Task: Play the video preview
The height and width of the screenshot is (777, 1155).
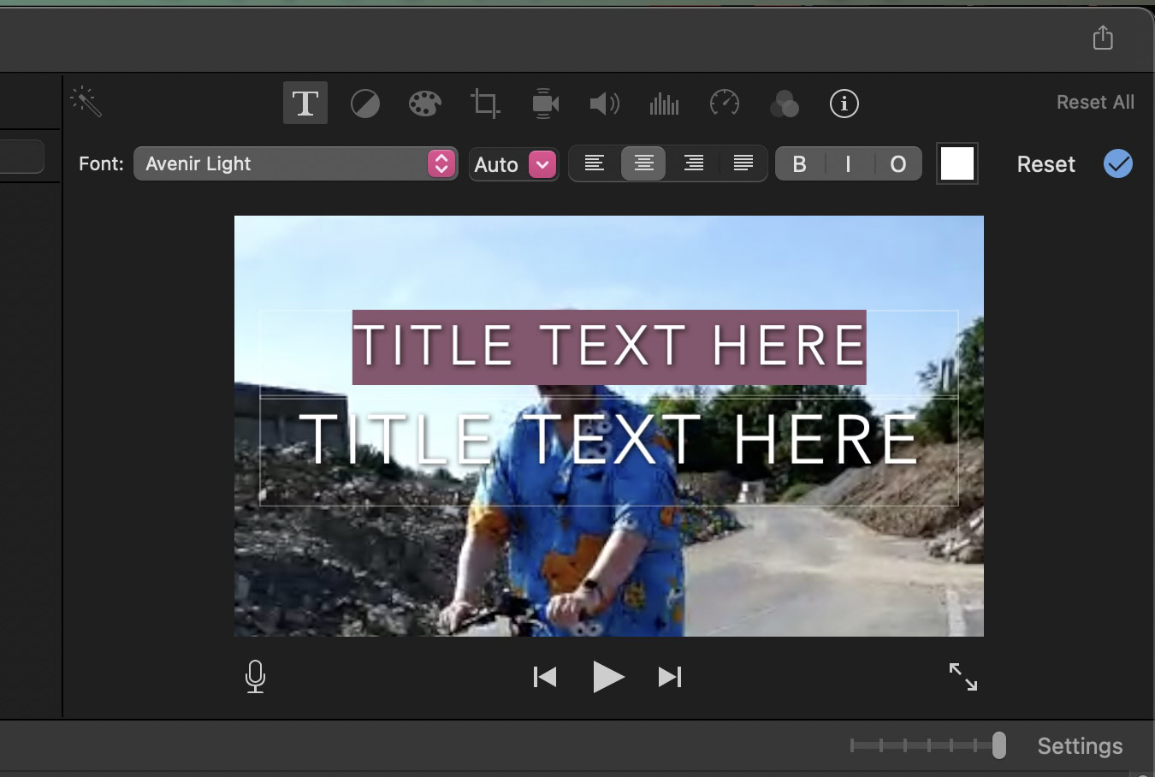Action: click(608, 677)
